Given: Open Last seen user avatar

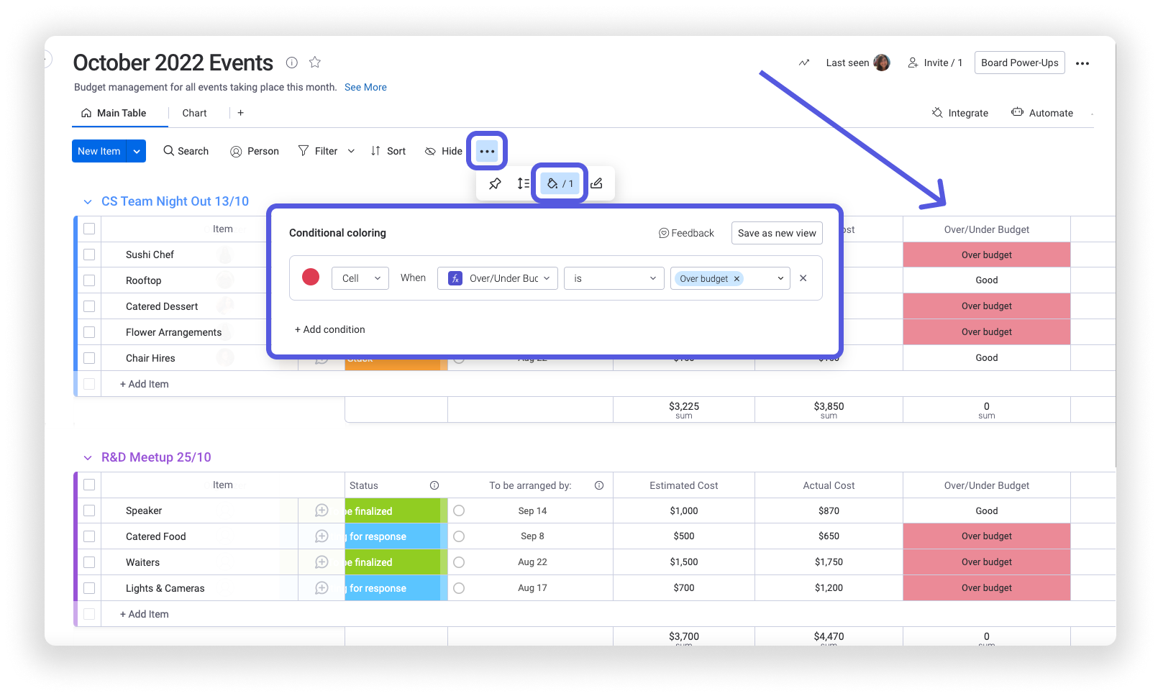Looking at the screenshot, I should click(882, 63).
